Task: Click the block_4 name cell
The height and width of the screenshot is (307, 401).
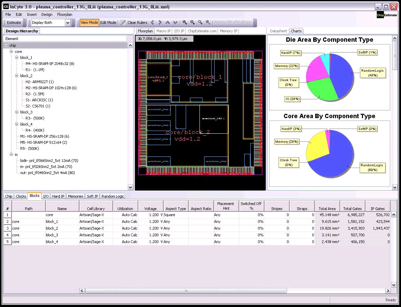Action: [x=62, y=242]
